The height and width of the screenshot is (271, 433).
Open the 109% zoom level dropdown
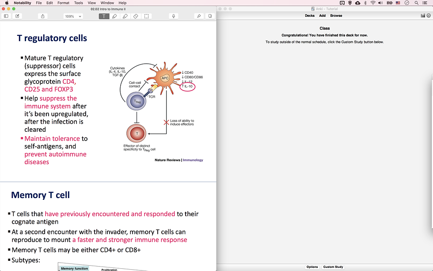[73, 16]
